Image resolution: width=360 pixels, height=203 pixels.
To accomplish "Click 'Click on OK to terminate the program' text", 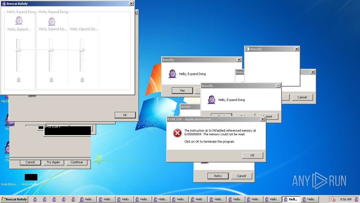I will pos(209,142).
